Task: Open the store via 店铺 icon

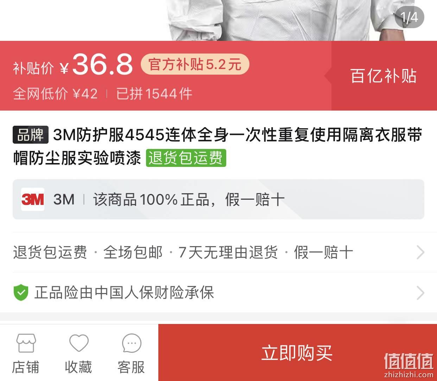Action: tap(26, 343)
